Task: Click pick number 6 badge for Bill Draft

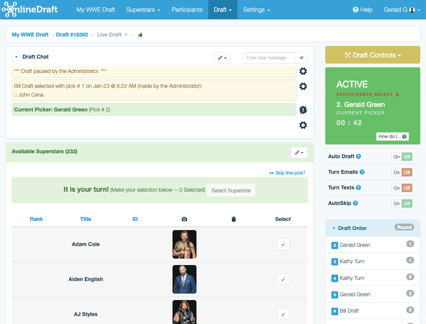Action: click(x=335, y=311)
